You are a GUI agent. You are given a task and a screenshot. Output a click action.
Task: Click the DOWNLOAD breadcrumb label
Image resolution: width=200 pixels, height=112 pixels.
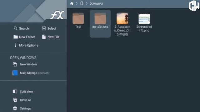point(96,4)
